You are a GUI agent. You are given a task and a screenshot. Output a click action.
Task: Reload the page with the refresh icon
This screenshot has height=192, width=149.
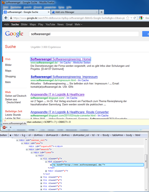click(x=135, y=18)
